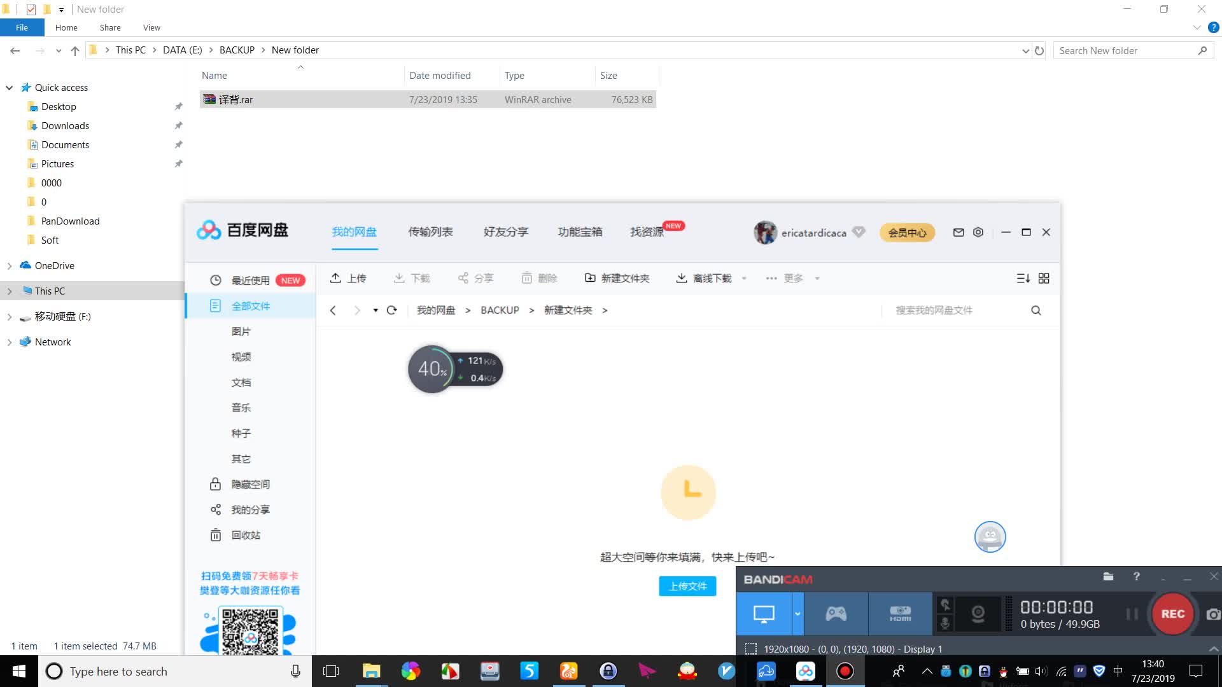This screenshot has height=687, width=1222.
Task: Select Bandicam HDMI device recording mode
Action: (900, 614)
